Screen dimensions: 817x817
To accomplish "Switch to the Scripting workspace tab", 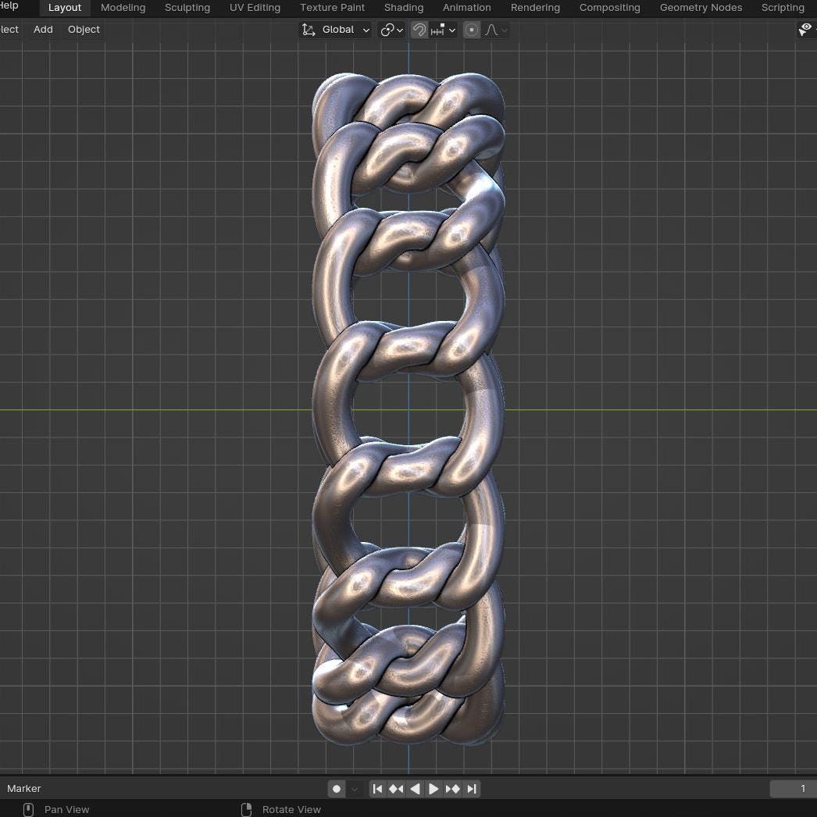I will point(783,8).
